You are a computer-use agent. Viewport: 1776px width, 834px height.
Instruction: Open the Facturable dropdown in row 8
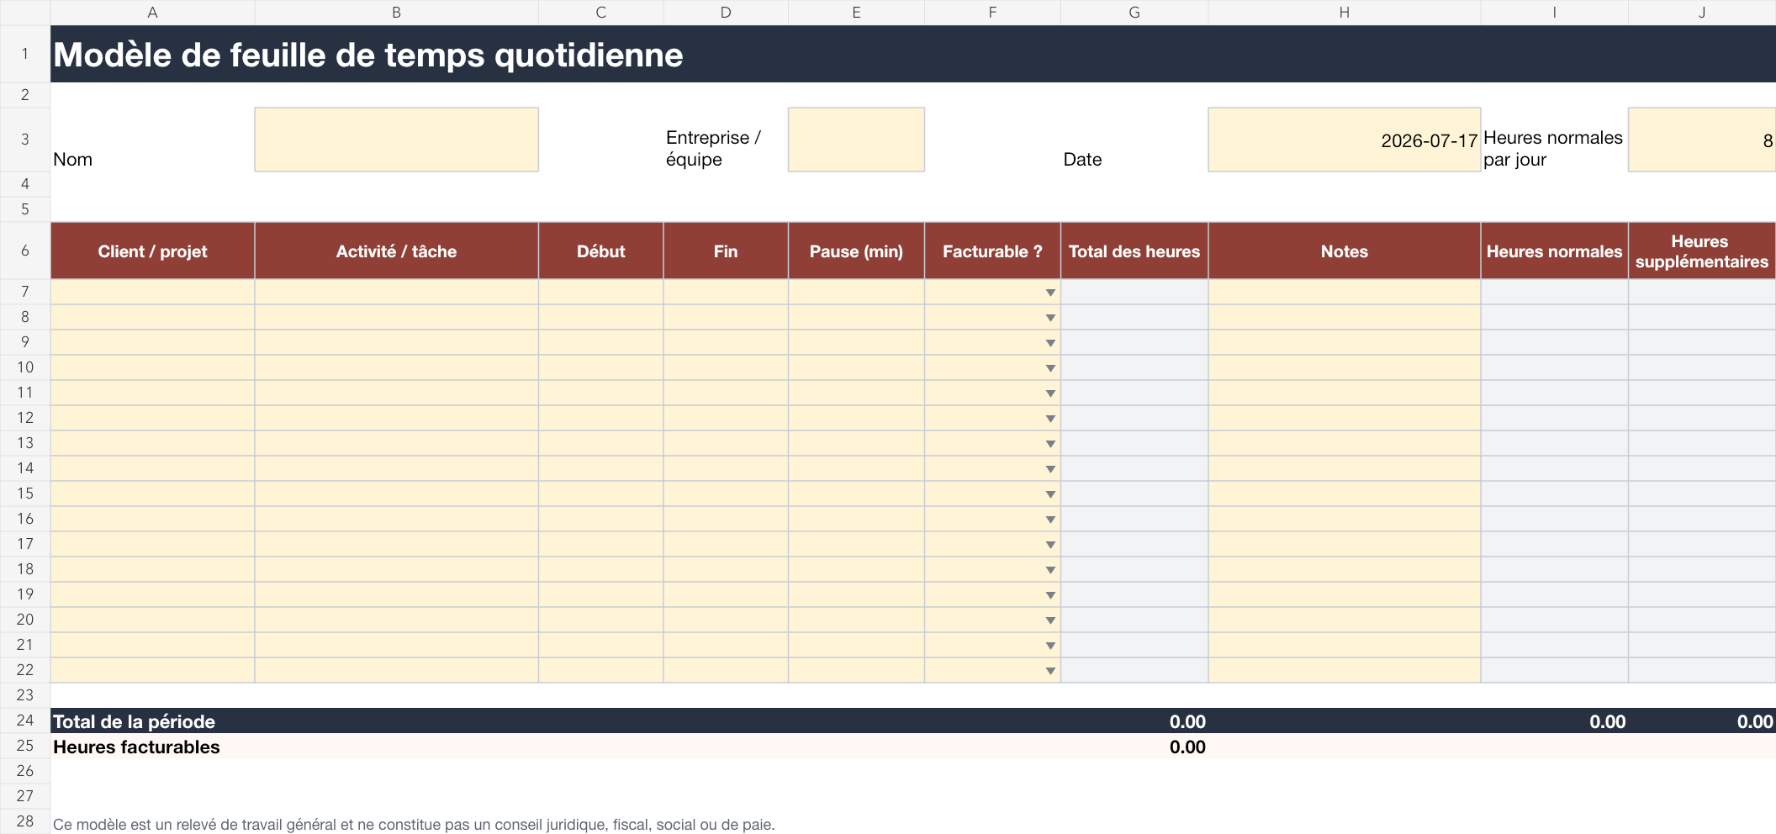[x=1050, y=318]
